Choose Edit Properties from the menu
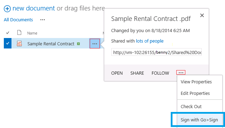 [195, 93]
